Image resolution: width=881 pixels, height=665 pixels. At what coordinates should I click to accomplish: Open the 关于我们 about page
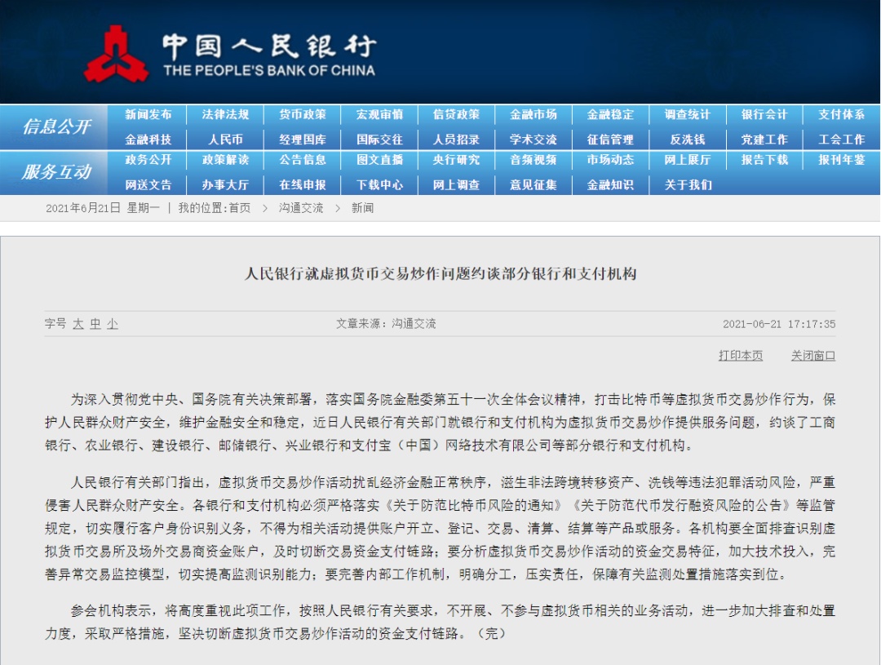coord(688,184)
